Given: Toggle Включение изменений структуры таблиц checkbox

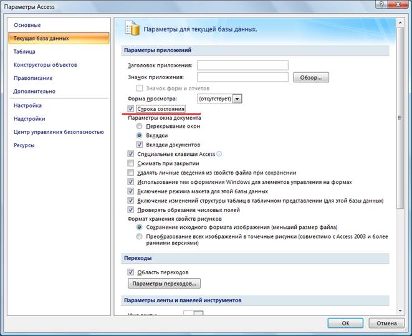Looking at the screenshot, I should 131,201.
